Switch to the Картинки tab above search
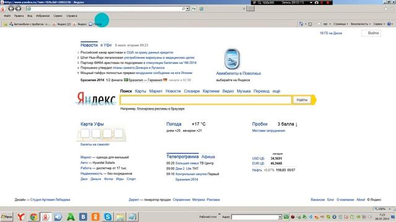396x222 pixels. tap(211, 91)
